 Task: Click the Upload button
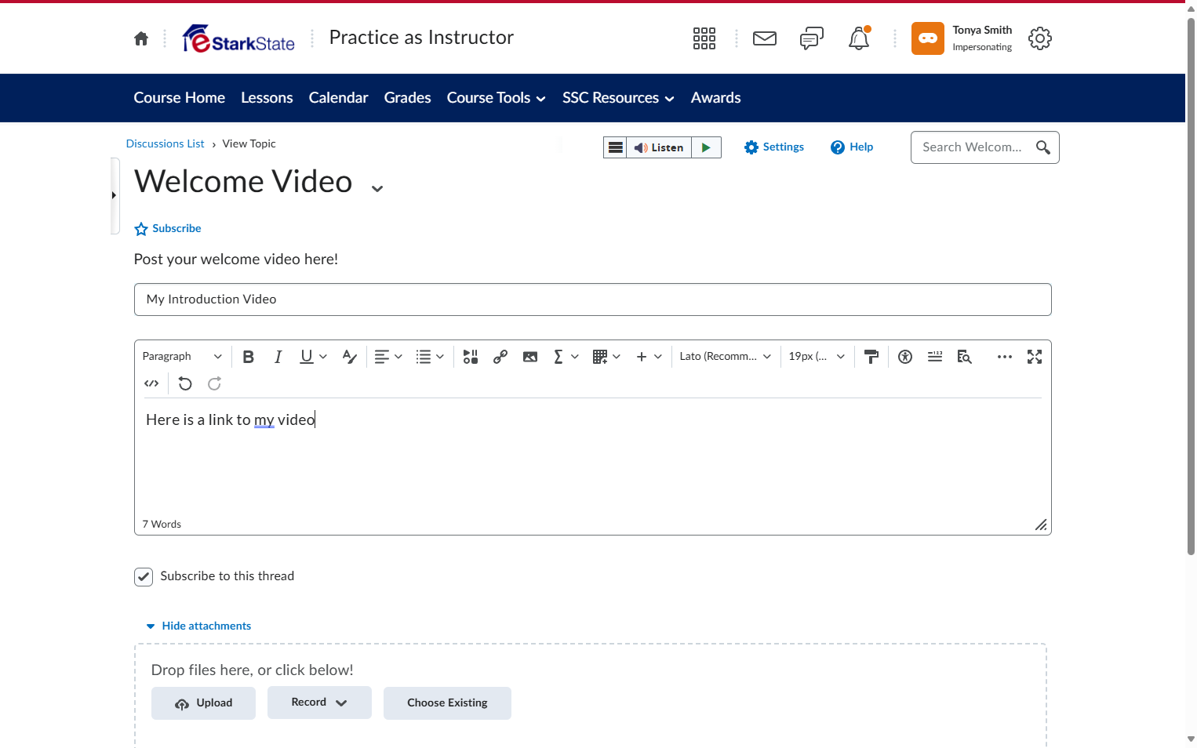[x=203, y=703]
